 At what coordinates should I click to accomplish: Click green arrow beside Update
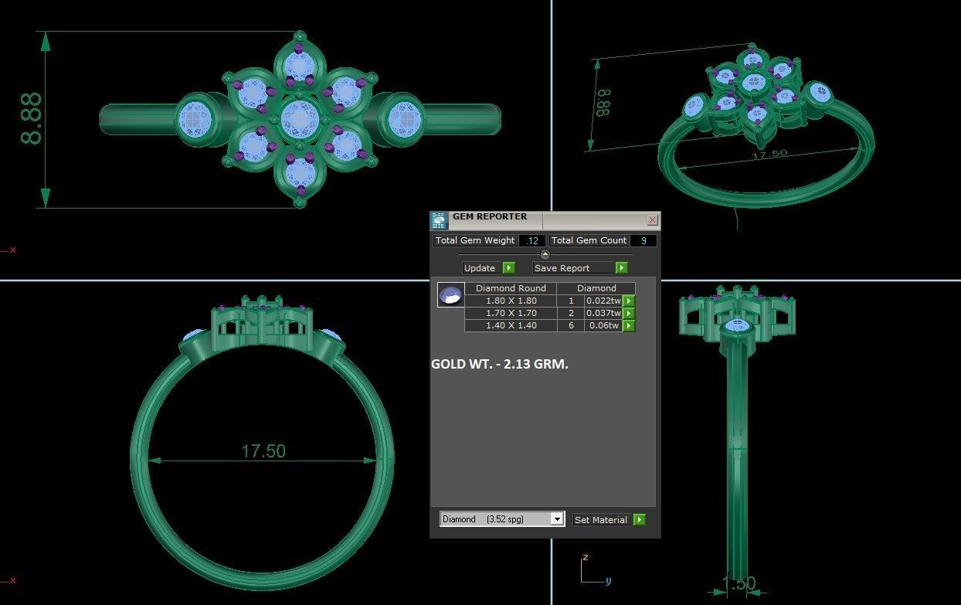pos(508,267)
